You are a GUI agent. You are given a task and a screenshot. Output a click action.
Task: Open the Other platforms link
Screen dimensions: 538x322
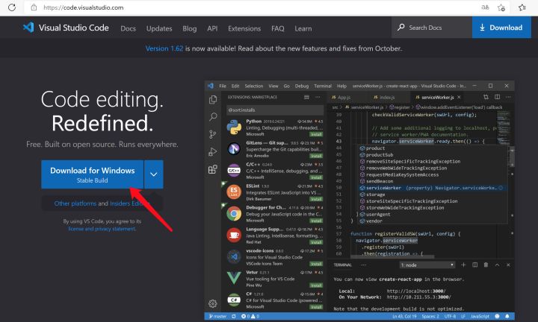pyautogui.click(x=75, y=203)
